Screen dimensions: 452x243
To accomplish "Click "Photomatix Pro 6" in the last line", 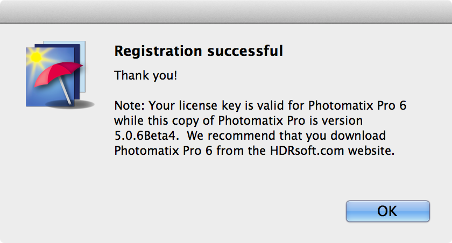I will [164, 151].
